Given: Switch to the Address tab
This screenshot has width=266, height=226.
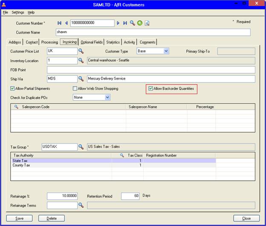Looking at the screenshot, I should click(x=15, y=42).
